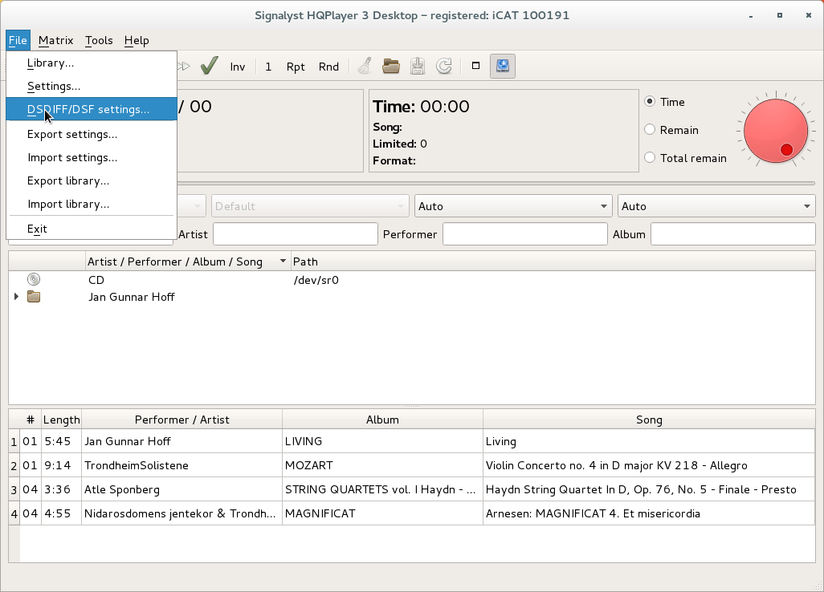This screenshot has height=592, width=824.
Task: Toggle the Rpt repeat button
Action: tap(296, 67)
